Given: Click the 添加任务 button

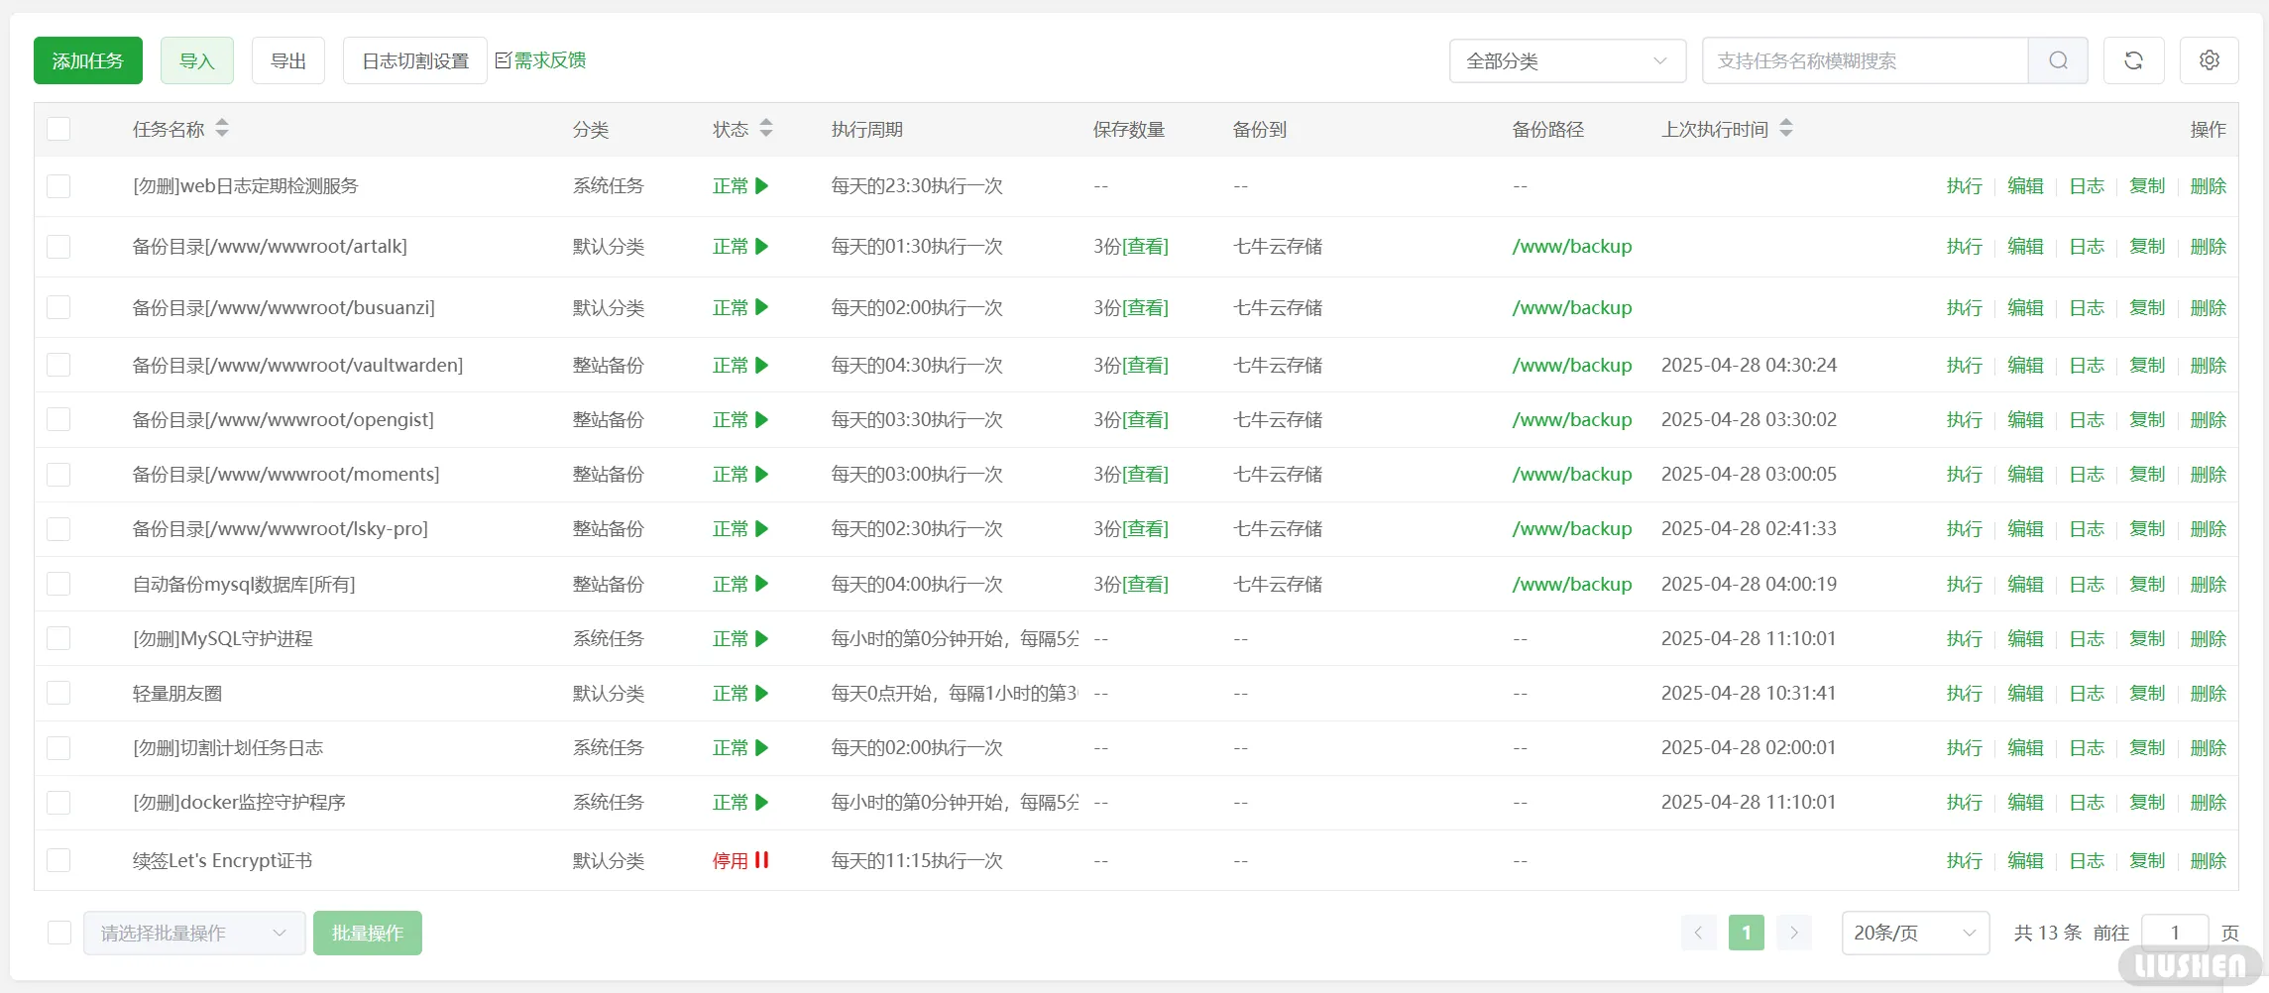Looking at the screenshot, I should tap(87, 60).
